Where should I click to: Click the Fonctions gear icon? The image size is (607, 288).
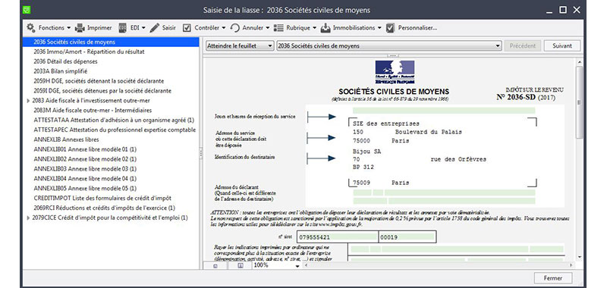pyautogui.click(x=31, y=28)
